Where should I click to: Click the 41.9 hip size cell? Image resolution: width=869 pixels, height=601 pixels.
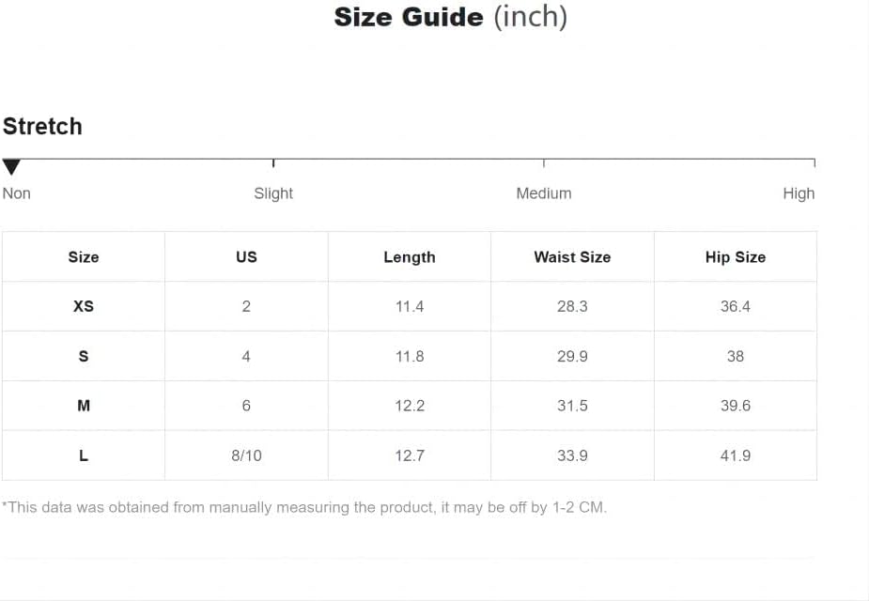coord(736,455)
